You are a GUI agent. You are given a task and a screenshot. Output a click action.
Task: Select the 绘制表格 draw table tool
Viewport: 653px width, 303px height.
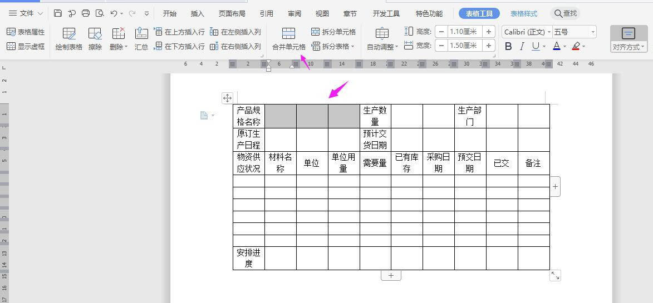(x=68, y=39)
